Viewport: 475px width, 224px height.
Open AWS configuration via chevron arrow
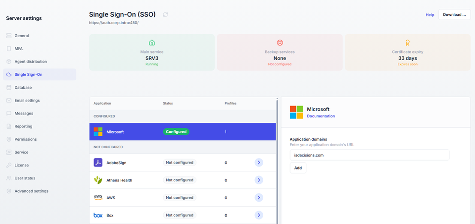coord(258,198)
